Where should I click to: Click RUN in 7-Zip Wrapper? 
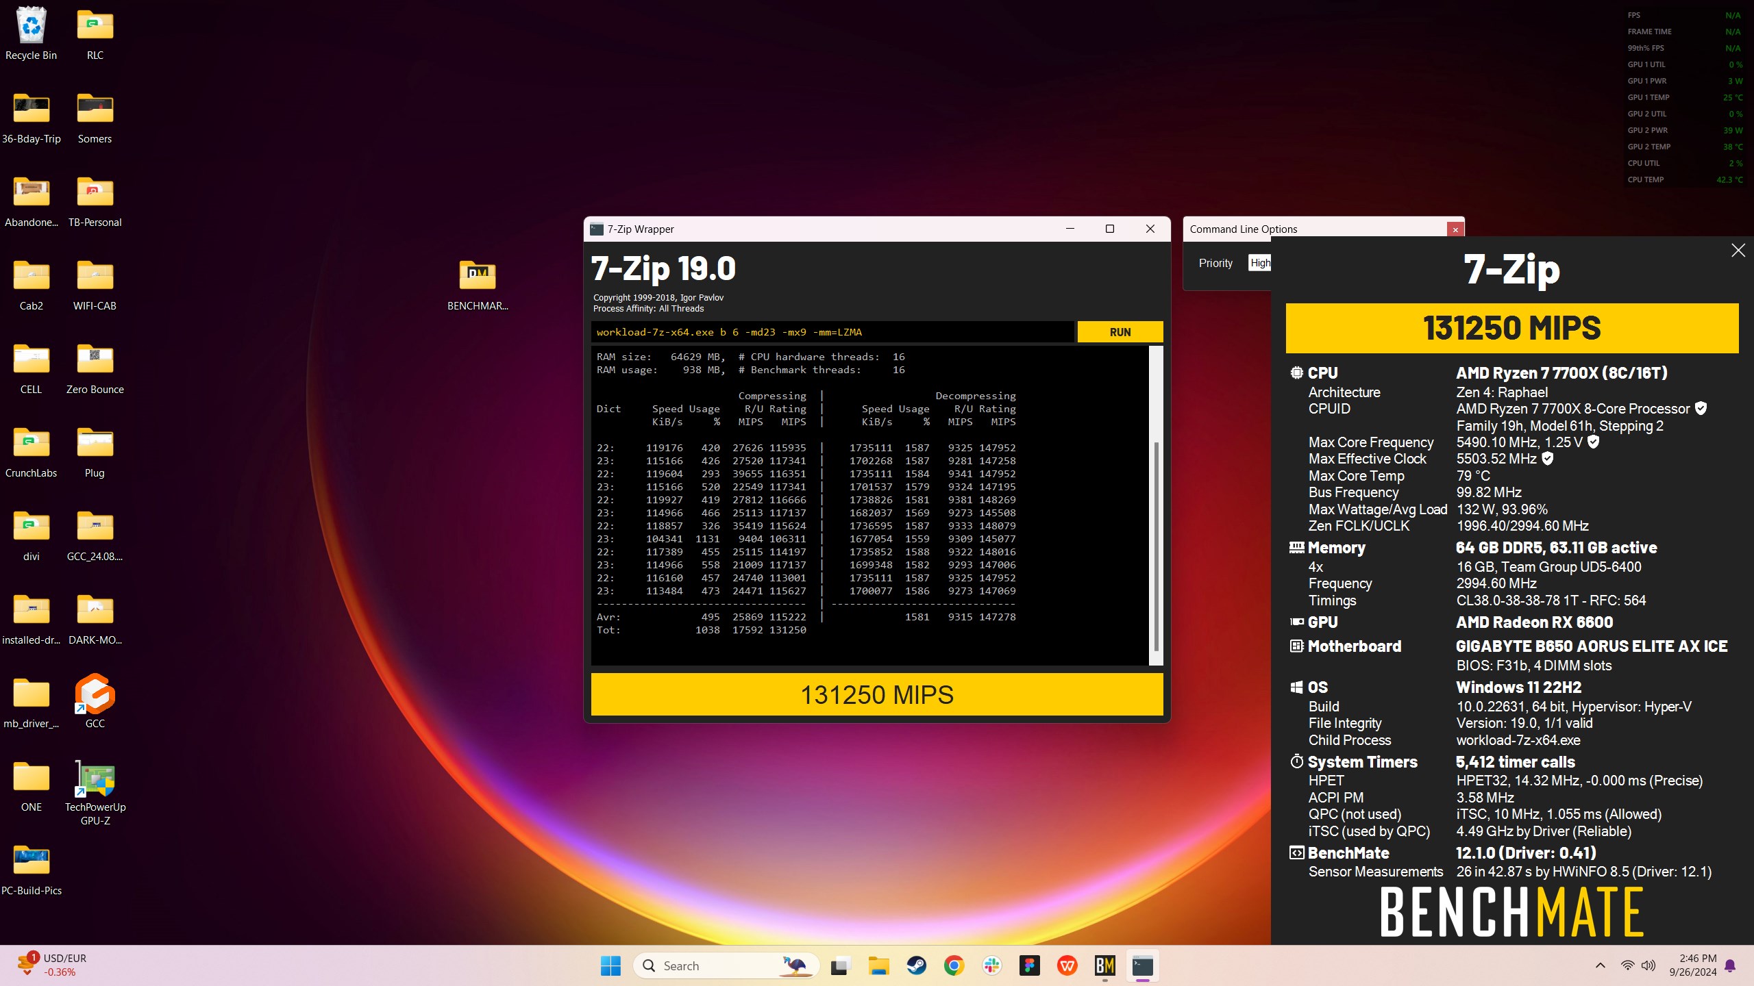point(1120,332)
